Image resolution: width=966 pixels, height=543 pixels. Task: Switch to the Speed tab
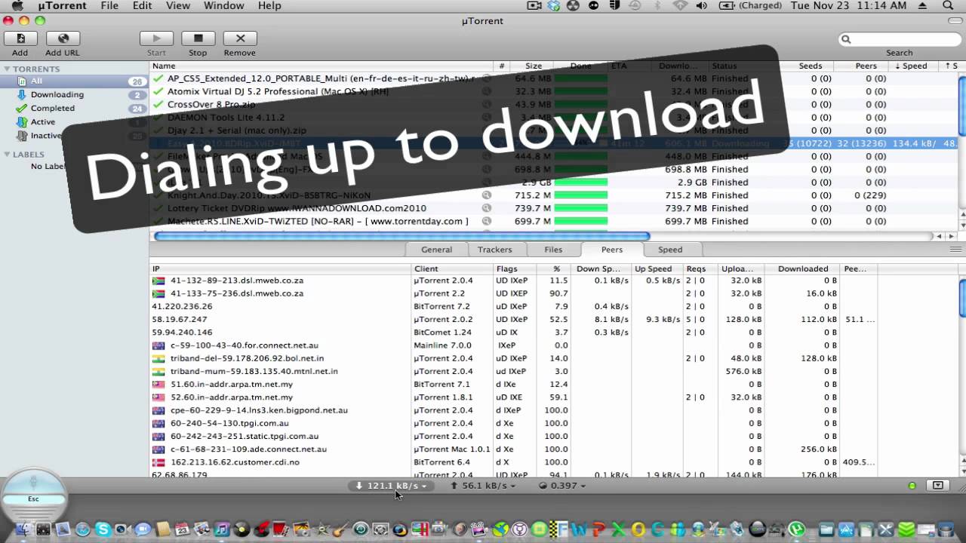tap(670, 250)
